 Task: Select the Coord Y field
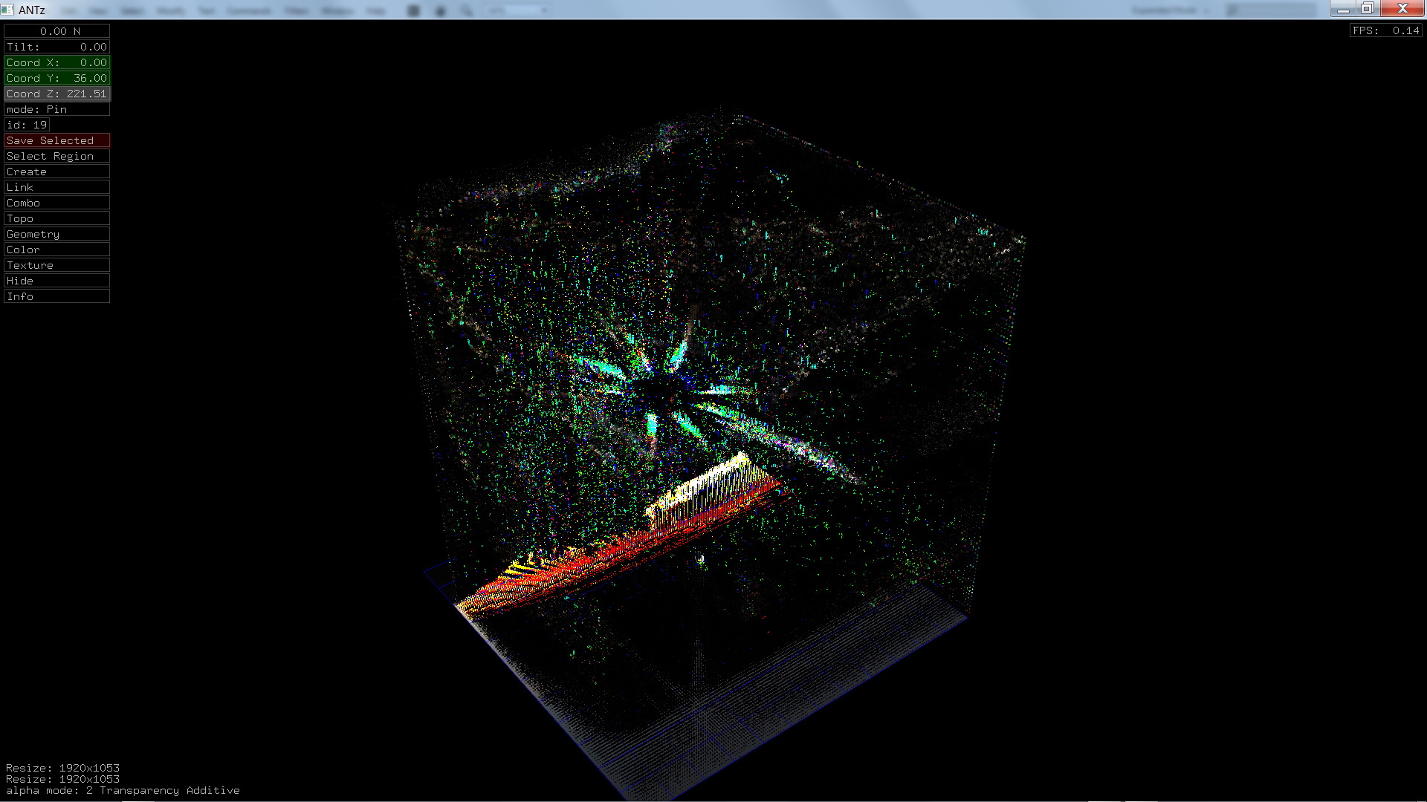[56, 78]
